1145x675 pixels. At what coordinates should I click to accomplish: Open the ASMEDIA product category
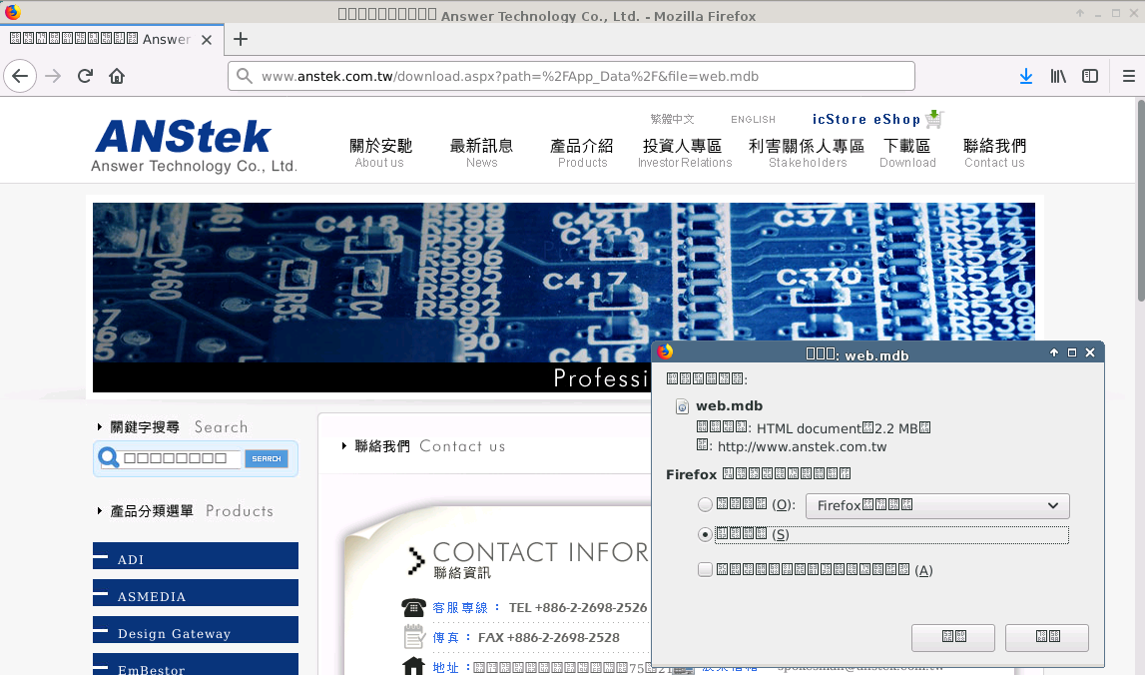(195, 593)
